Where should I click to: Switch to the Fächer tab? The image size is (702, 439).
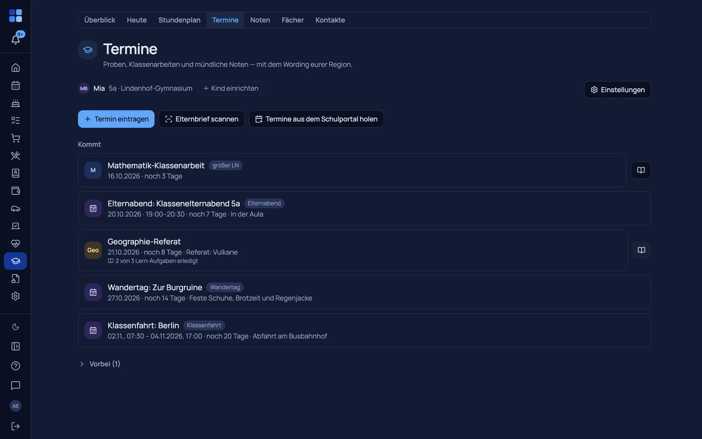pyautogui.click(x=292, y=20)
